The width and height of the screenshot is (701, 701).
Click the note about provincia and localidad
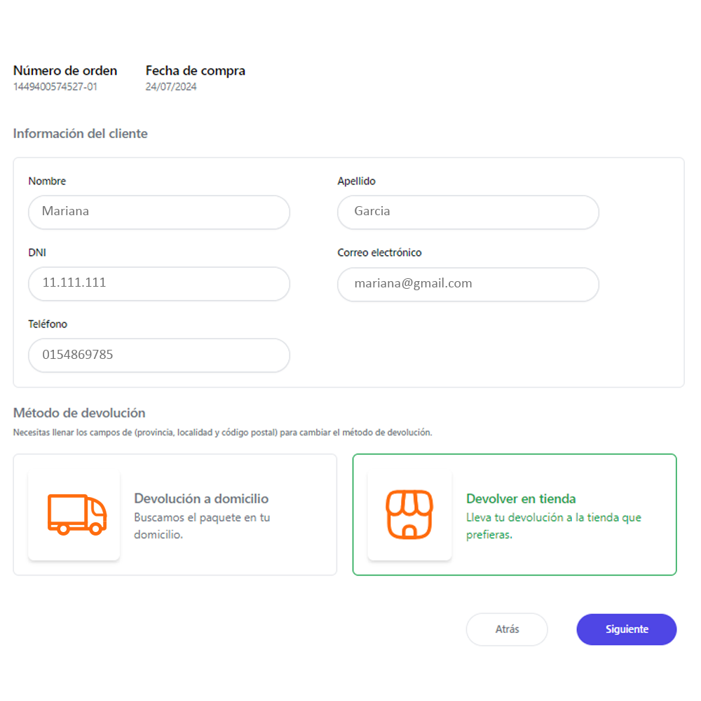click(223, 433)
